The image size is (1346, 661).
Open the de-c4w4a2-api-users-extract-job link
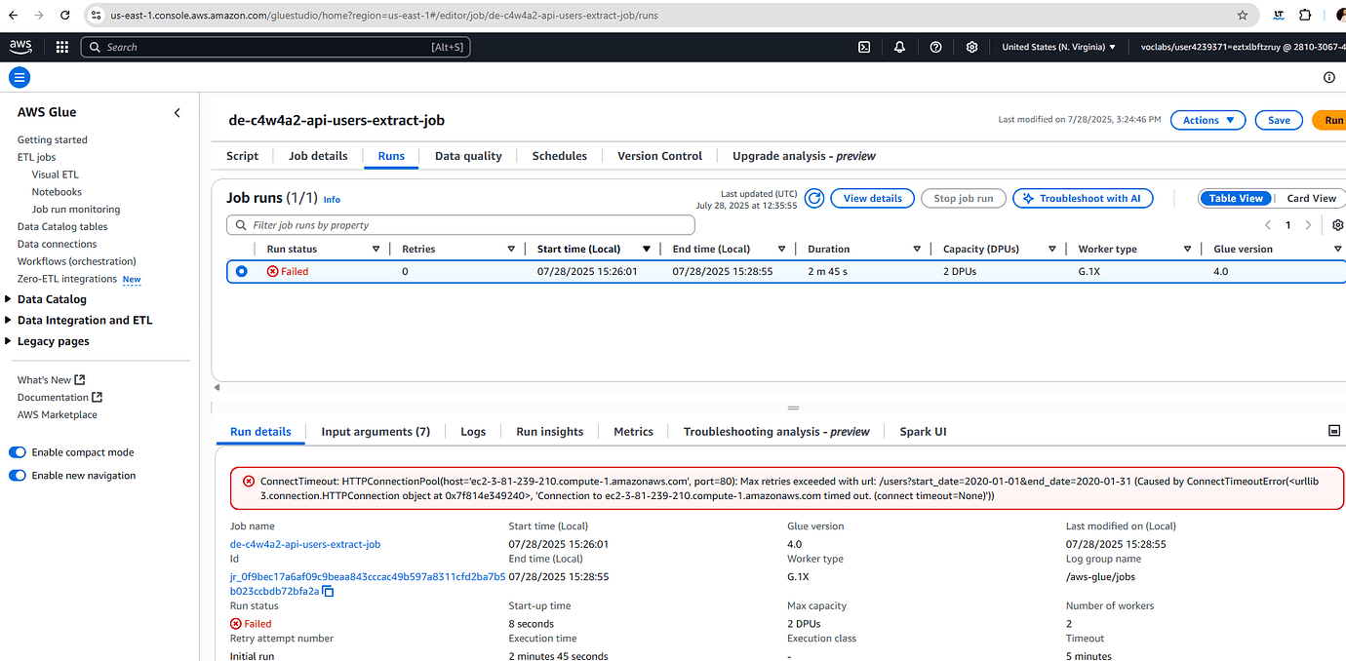pos(304,544)
